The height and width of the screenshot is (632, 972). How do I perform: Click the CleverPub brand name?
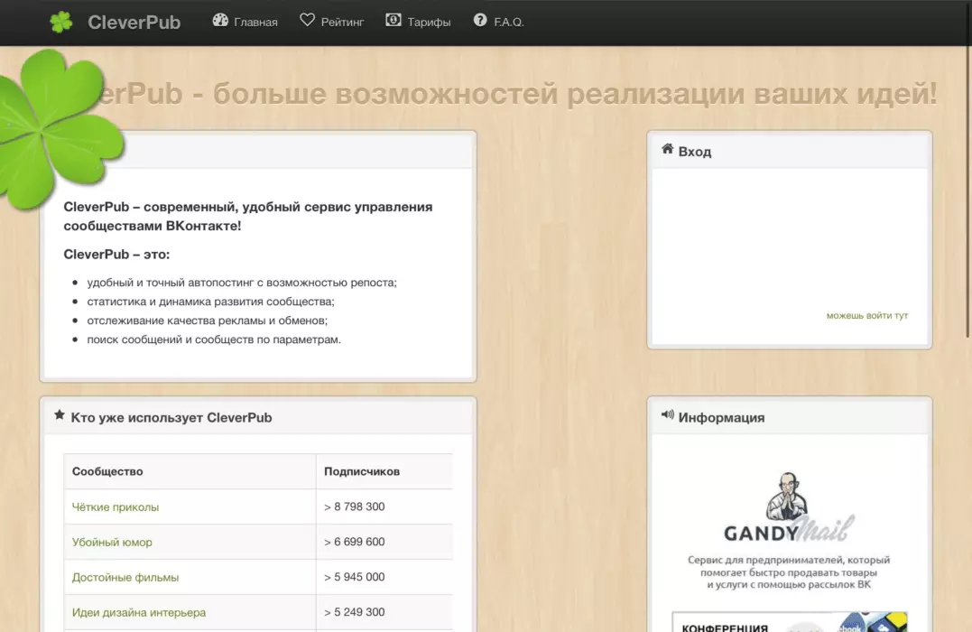coord(134,23)
